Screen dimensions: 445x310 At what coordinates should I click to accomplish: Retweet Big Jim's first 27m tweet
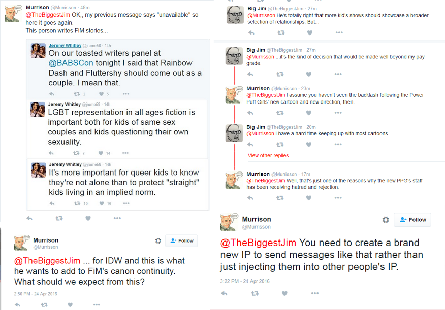[280, 33]
